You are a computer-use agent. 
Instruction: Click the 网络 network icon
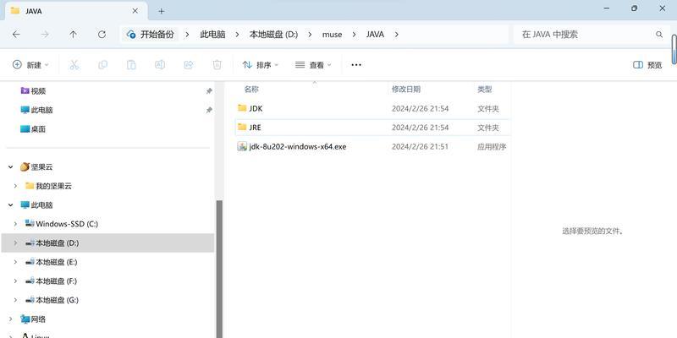[25, 319]
